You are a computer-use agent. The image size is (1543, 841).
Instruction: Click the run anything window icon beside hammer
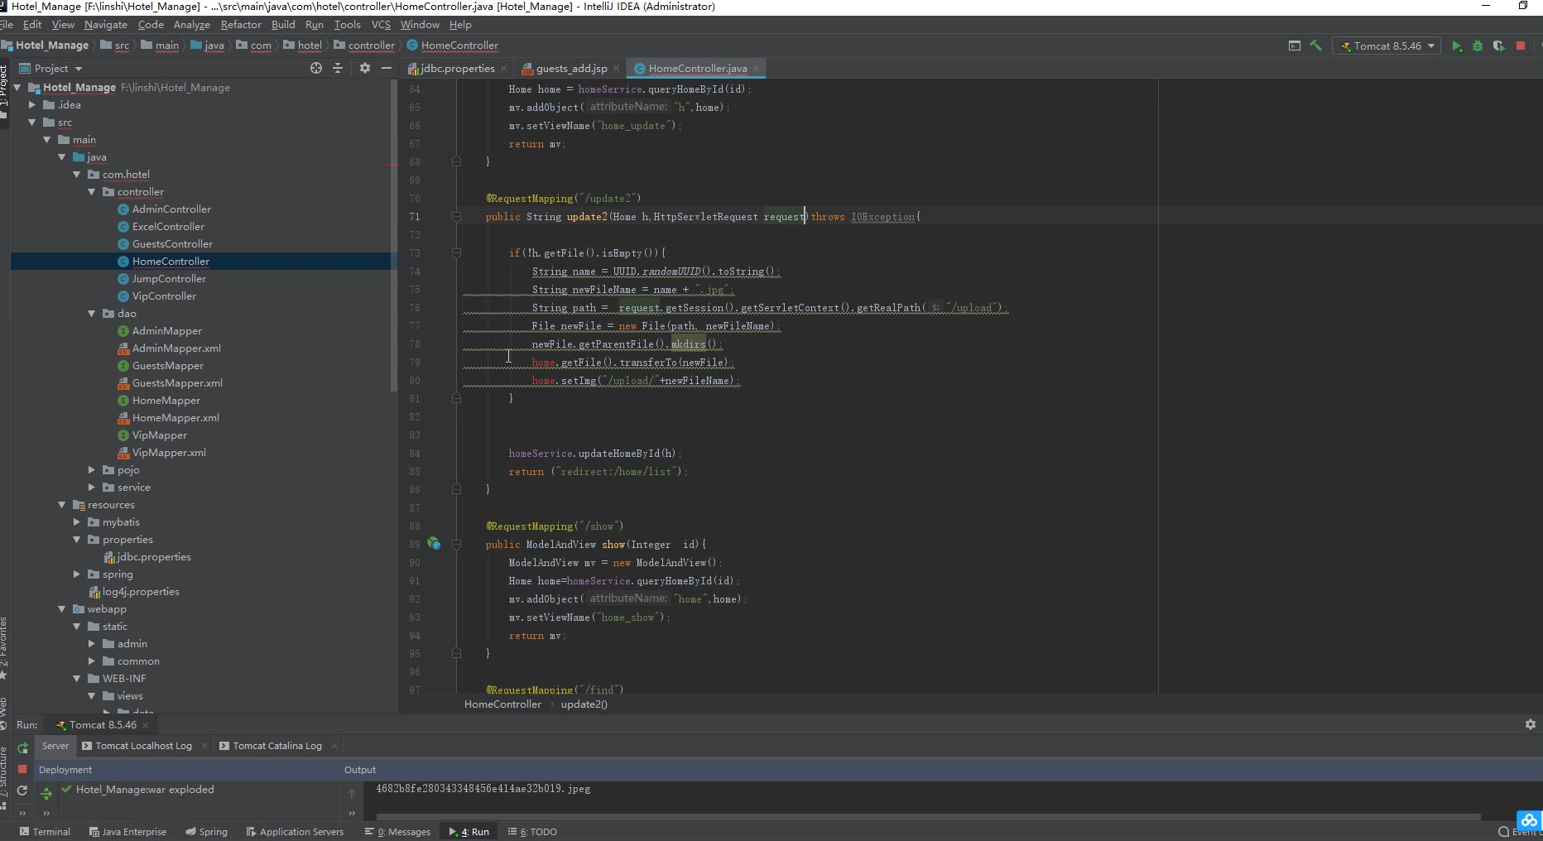[x=1295, y=46]
